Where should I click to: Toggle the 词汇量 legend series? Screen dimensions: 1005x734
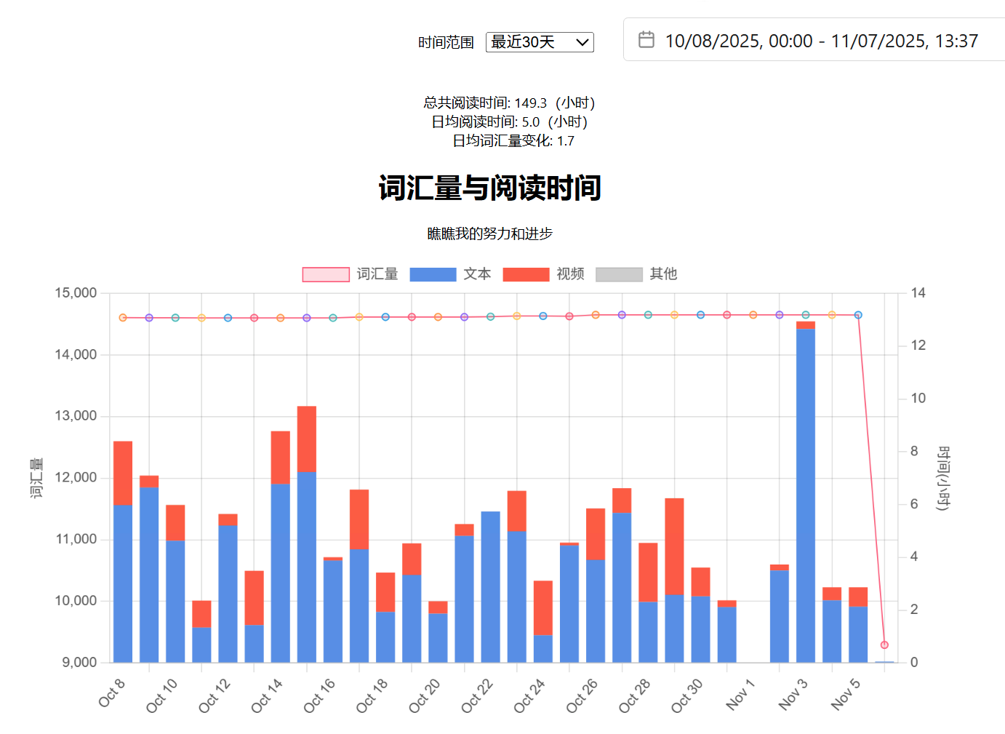point(326,274)
